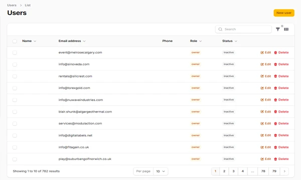Screen dimensions: 301x180
Task: Click the New user button
Action: click(284, 13)
